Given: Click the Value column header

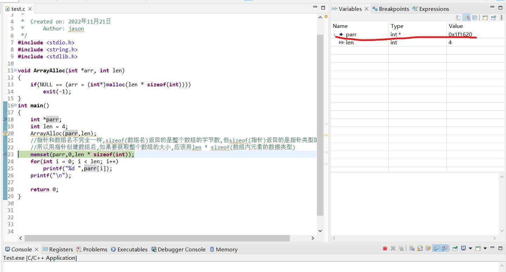Looking at the screenshot, I should tap(476, 26).
